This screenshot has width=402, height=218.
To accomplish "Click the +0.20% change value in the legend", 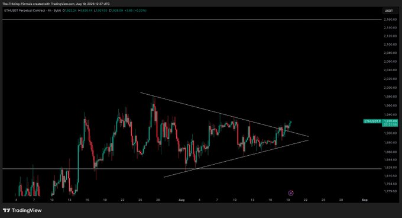I will coord(140,11).
